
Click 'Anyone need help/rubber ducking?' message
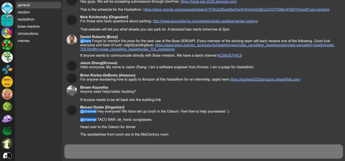[108, 92]
